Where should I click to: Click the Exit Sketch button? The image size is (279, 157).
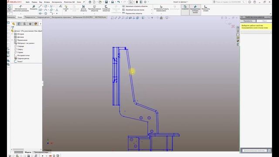coord(10,8)
